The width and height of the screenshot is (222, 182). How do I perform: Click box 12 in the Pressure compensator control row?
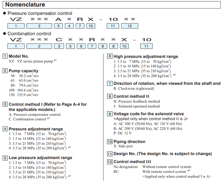130,26
